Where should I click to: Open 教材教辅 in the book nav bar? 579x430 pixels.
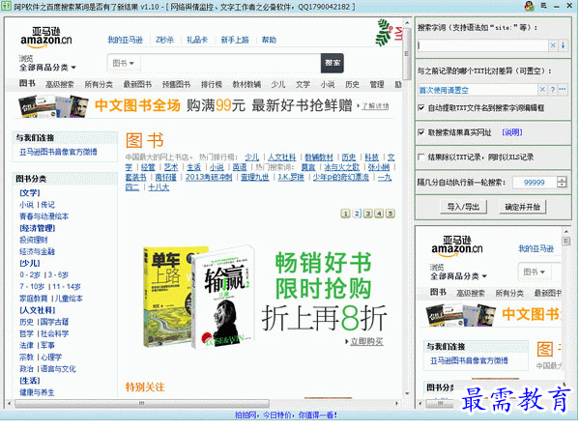(246, 84)
